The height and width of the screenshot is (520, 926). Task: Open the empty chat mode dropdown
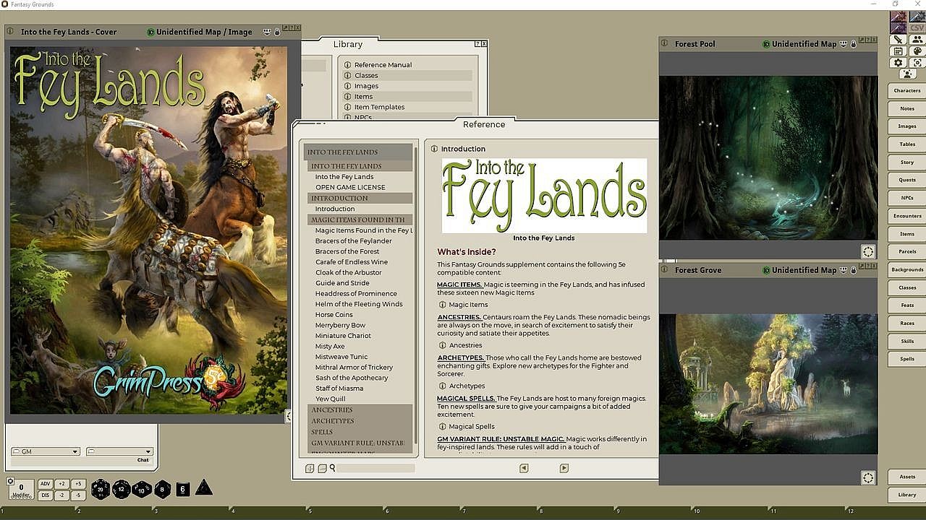coord(119,451)
